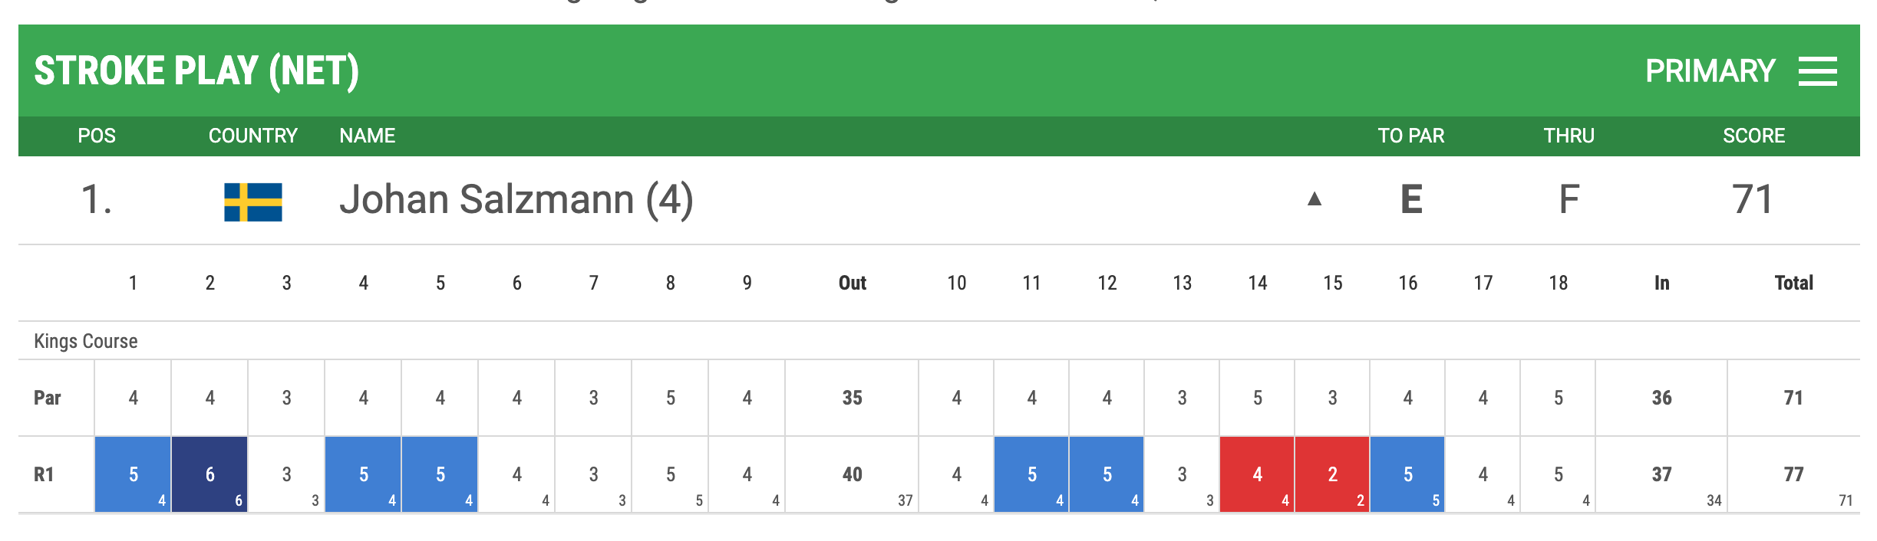Screen dimensions: 1877x541
Task: Click the R1 round row label
Action: [44, 475]
